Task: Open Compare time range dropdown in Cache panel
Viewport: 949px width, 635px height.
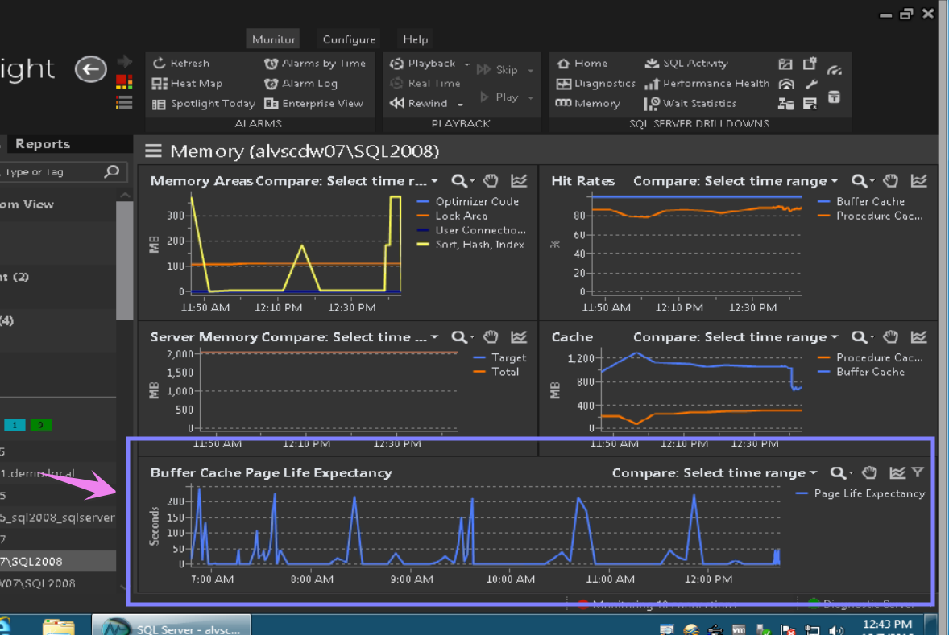Action: point(736,337)
